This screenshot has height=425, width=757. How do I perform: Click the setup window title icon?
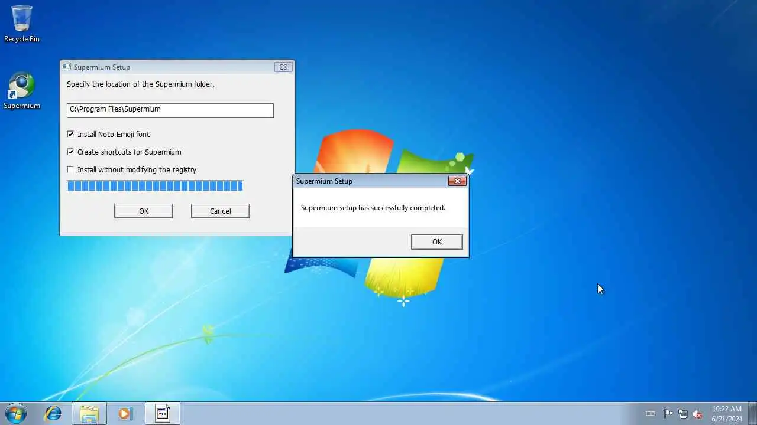click(x=67, y=67)
